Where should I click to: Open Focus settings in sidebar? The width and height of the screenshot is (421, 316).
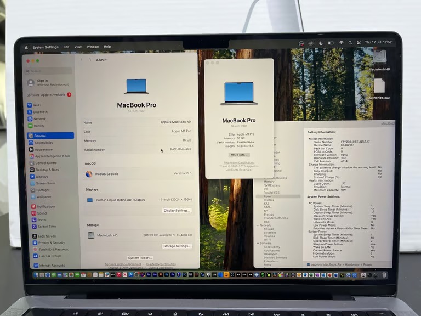[39, 220]
